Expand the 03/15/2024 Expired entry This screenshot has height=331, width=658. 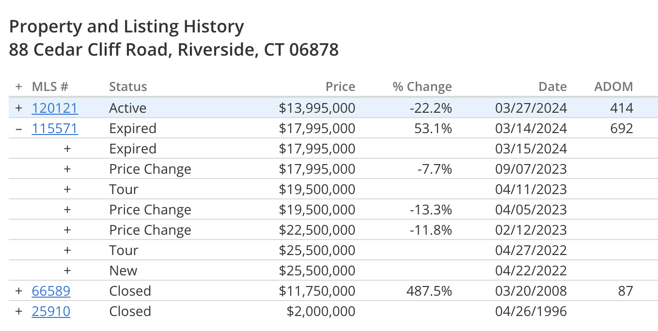pos(67,149)
